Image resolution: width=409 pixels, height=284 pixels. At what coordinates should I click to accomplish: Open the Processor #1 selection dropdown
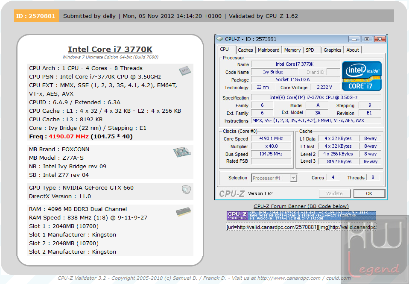point(274,178)
